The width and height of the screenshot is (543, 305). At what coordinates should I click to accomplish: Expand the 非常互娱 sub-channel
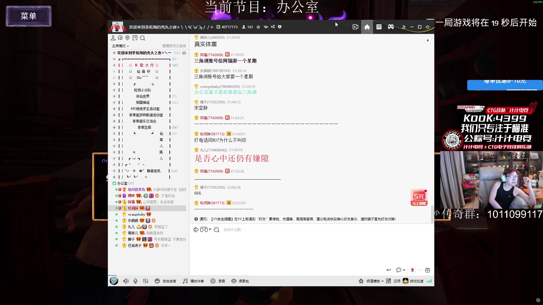tap(114, 127)
